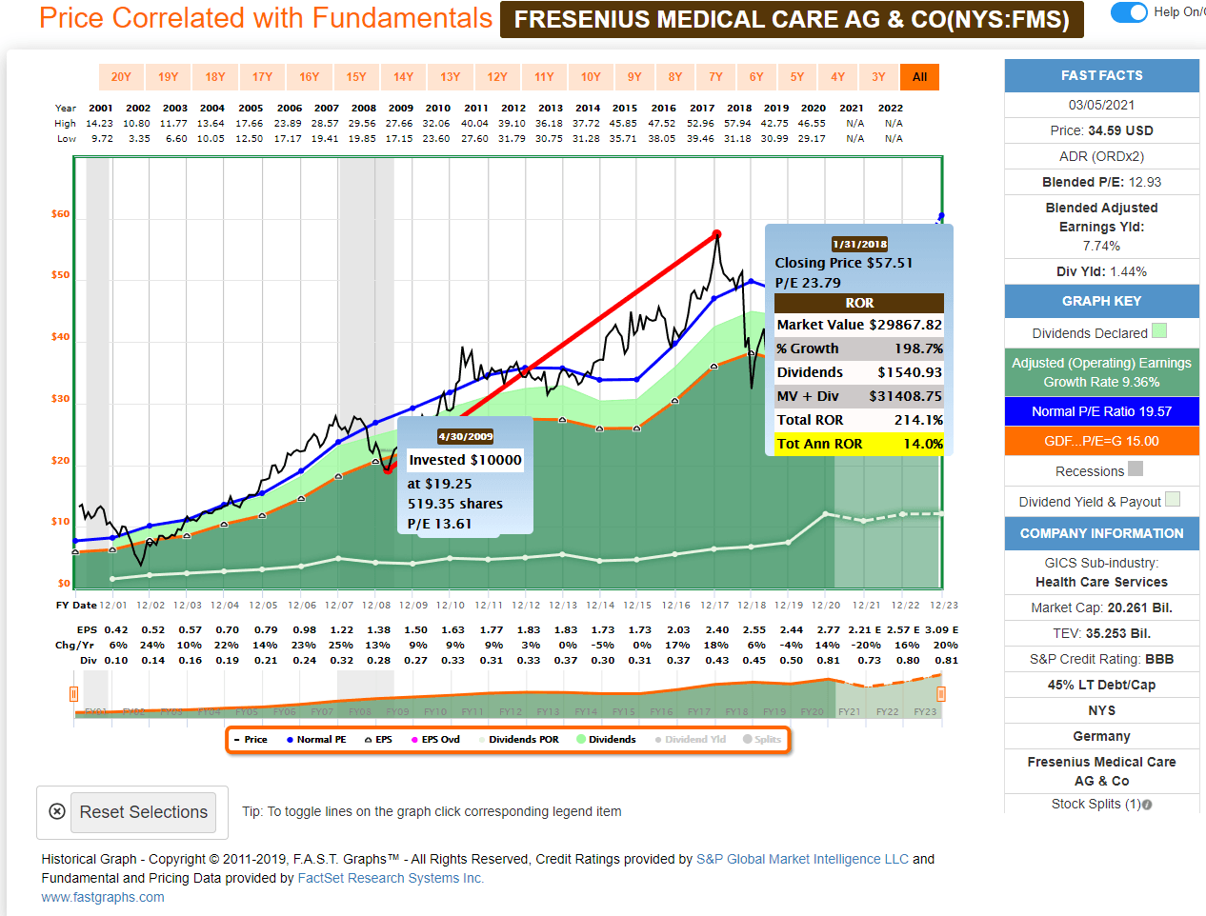Click Dividends Declared green swatch

point(1159,331)
